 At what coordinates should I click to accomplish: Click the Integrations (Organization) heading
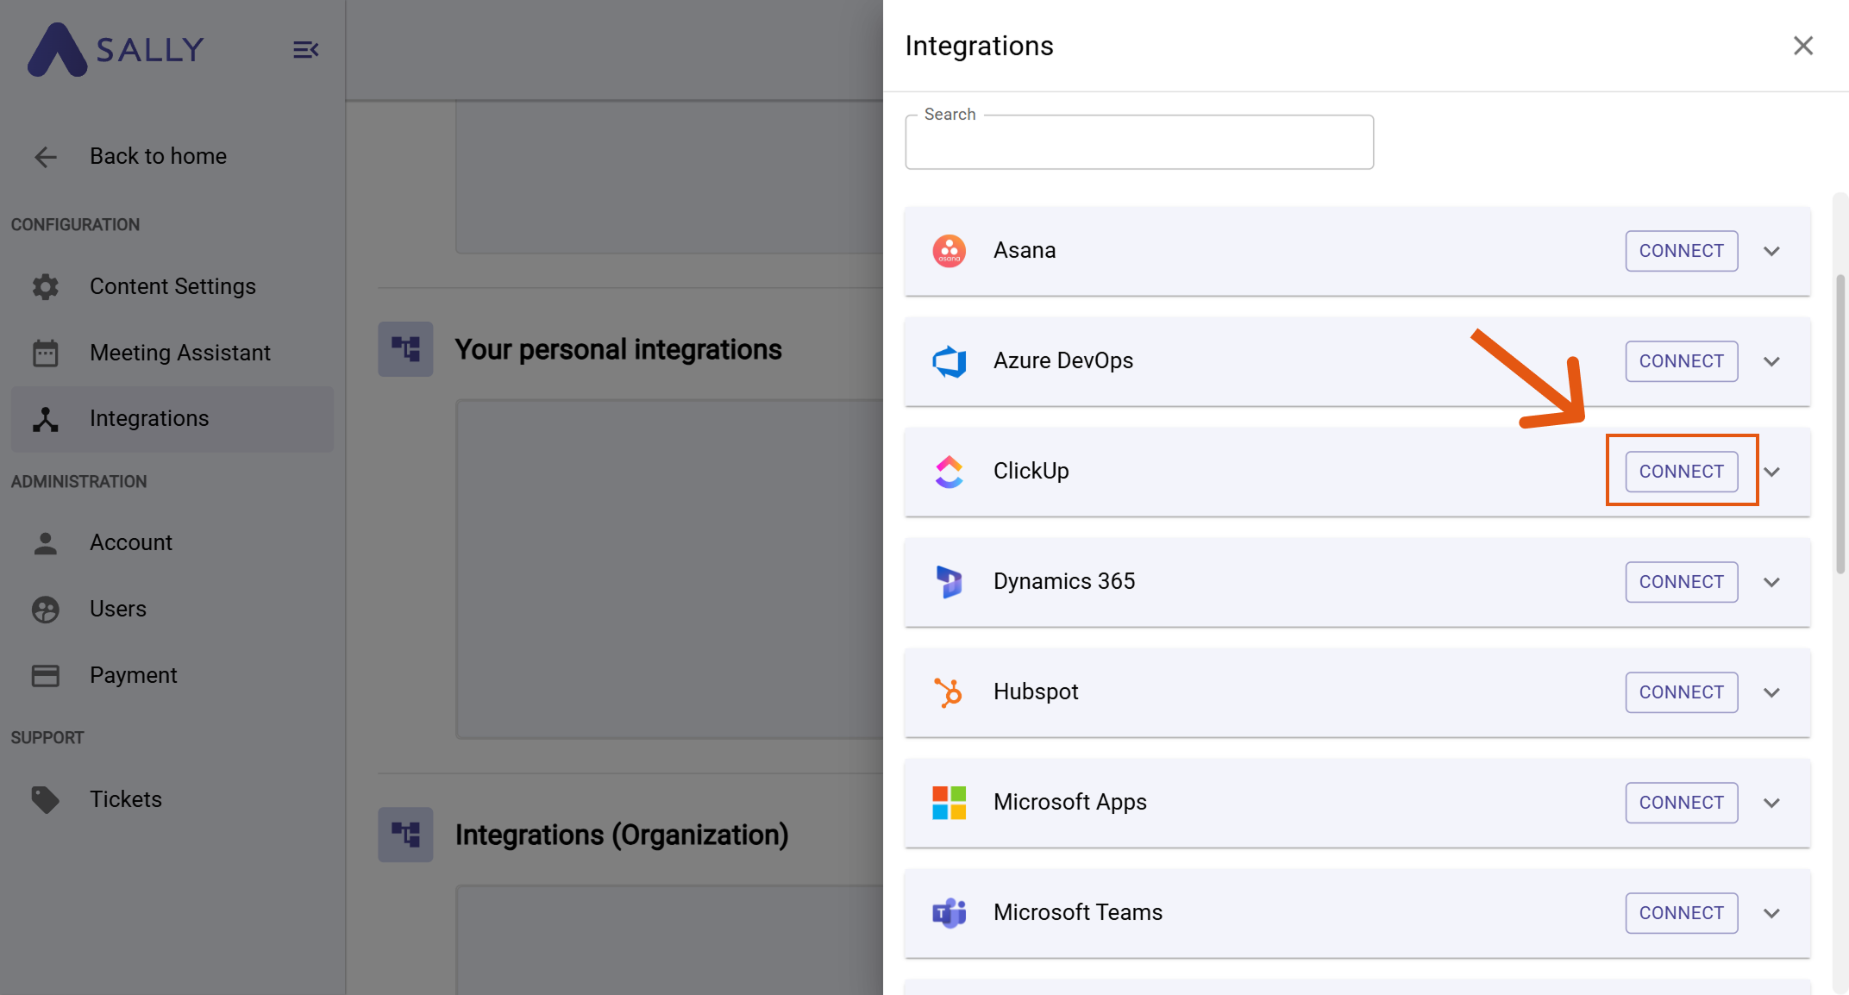click(622, 835)
